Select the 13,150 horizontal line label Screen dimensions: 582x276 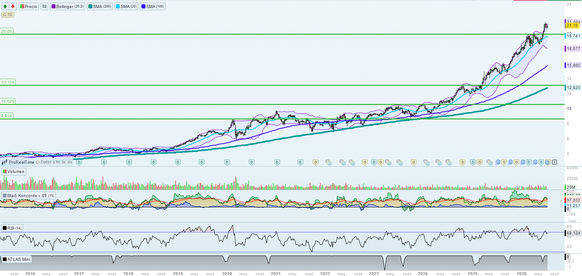pos(8,82)
